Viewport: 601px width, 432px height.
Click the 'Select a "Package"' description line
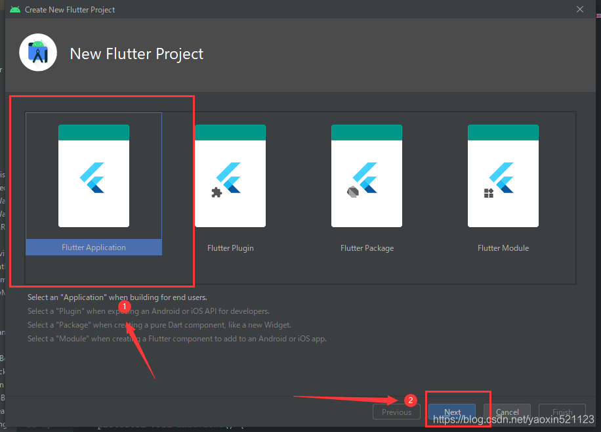(x=159, y=325)
